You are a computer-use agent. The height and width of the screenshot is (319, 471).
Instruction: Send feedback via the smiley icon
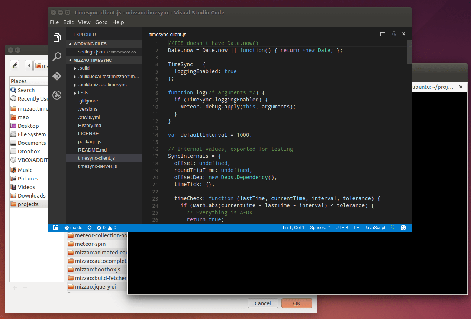pyautogui.click(x=403, y=228)
